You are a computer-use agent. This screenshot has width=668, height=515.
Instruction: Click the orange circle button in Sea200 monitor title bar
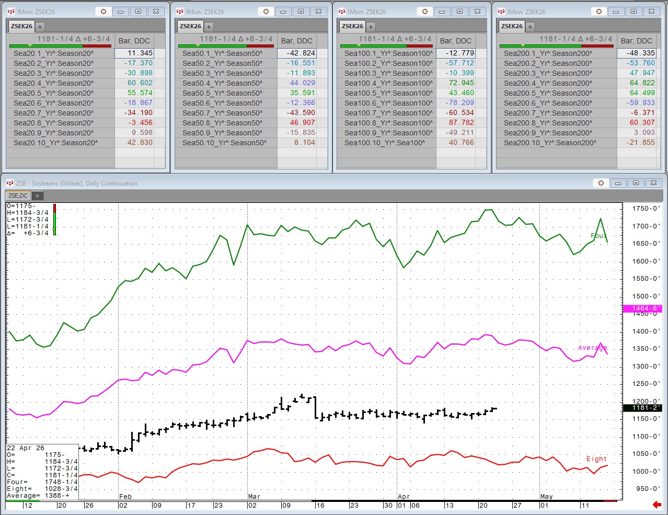[599, 12]
